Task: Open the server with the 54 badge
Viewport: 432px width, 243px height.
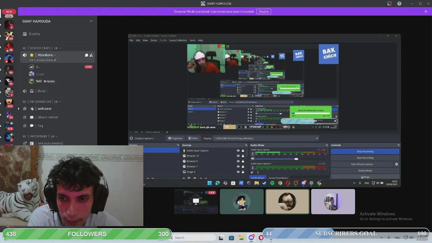Action: (9, 35)
